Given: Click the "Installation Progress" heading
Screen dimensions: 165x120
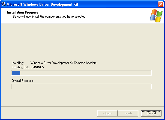Looking at the screenshot, I should pyautogui.click(x=23, y=12).
